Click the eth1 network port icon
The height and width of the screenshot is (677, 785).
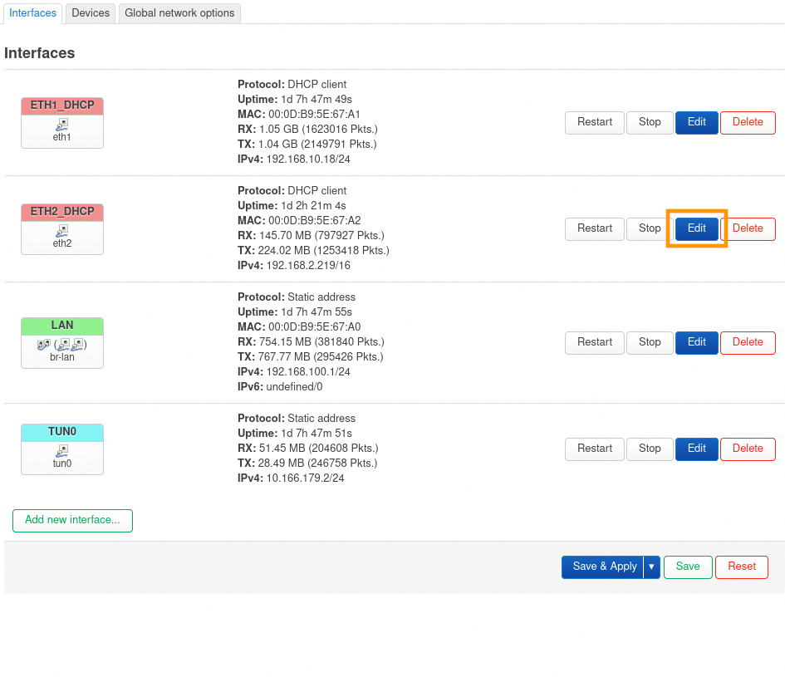pyautogui.click(x=62, y=124)
